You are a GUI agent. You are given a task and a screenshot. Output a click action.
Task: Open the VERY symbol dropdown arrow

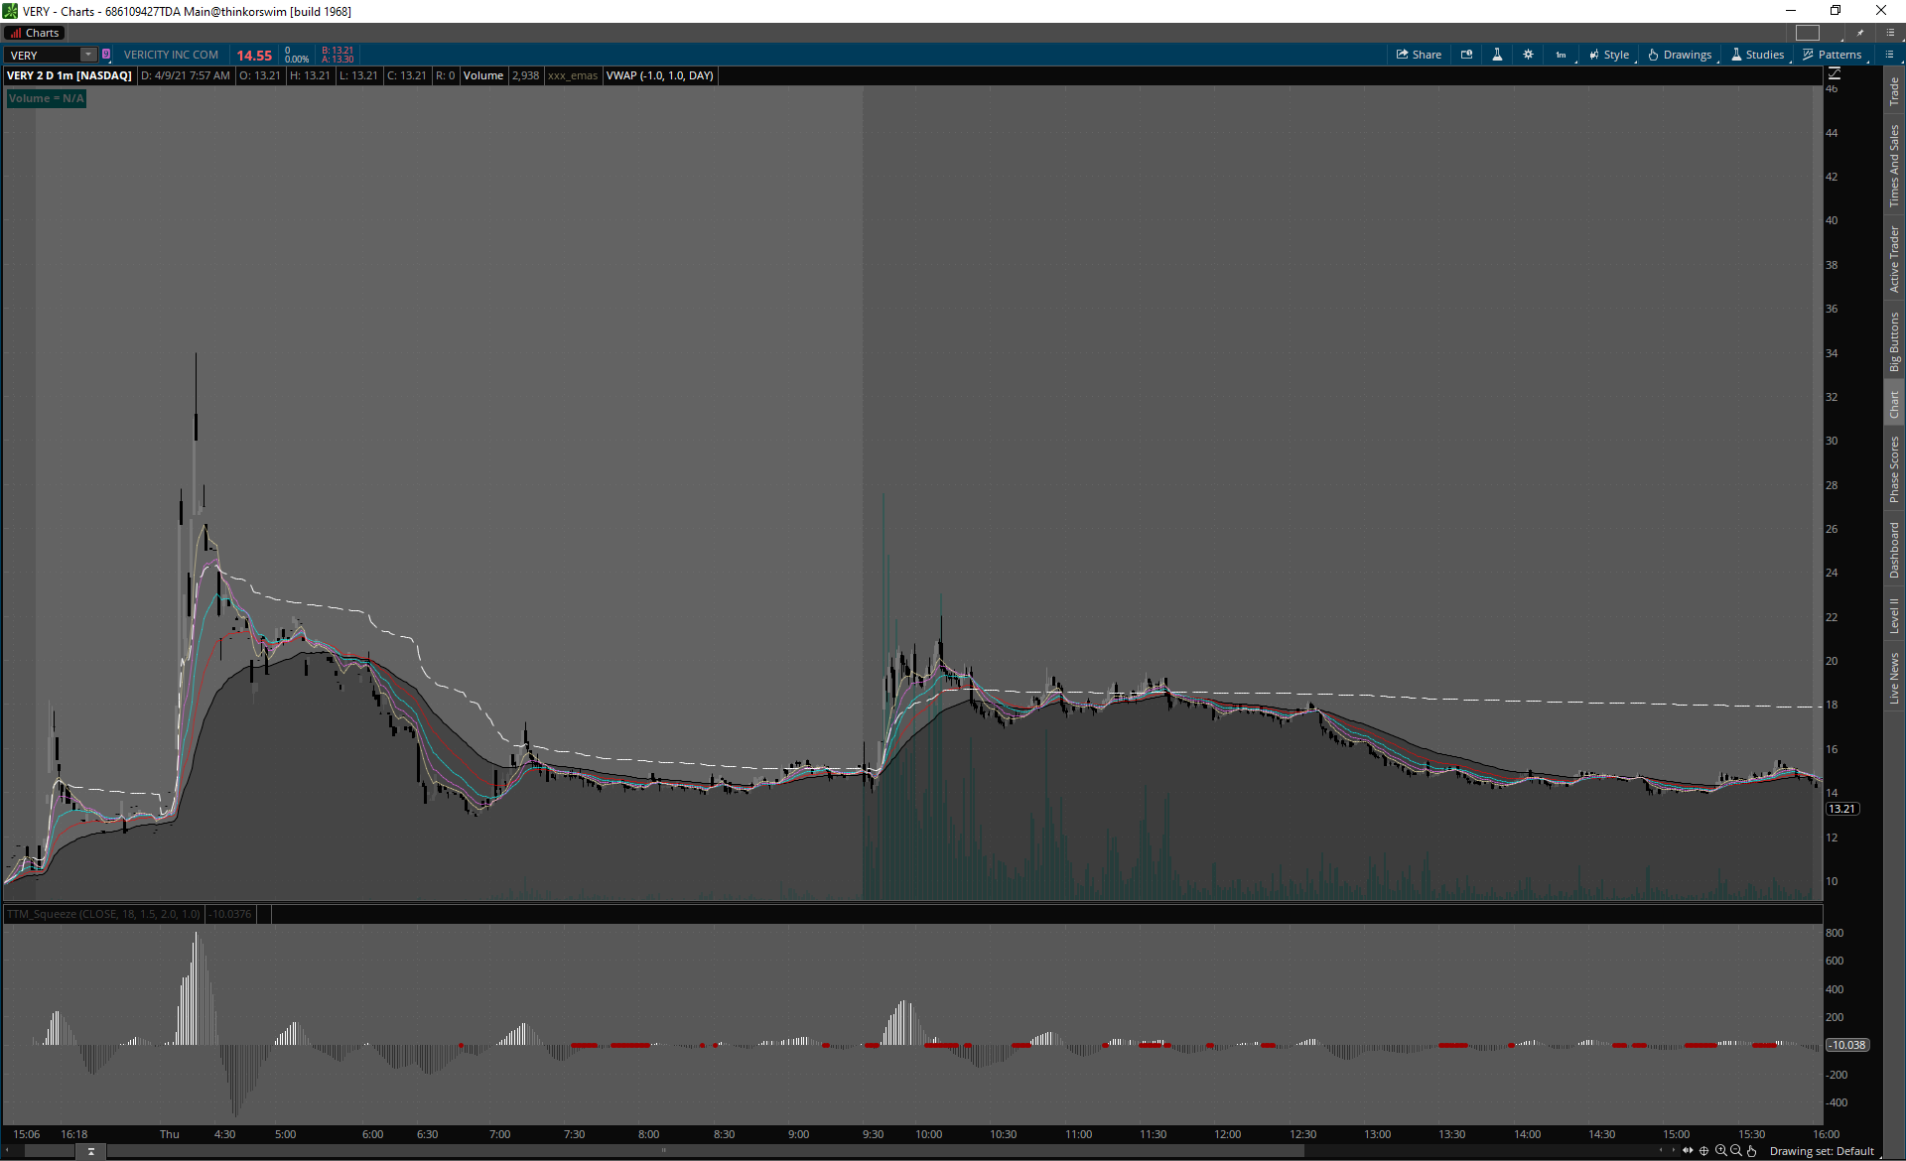point(88,55)
